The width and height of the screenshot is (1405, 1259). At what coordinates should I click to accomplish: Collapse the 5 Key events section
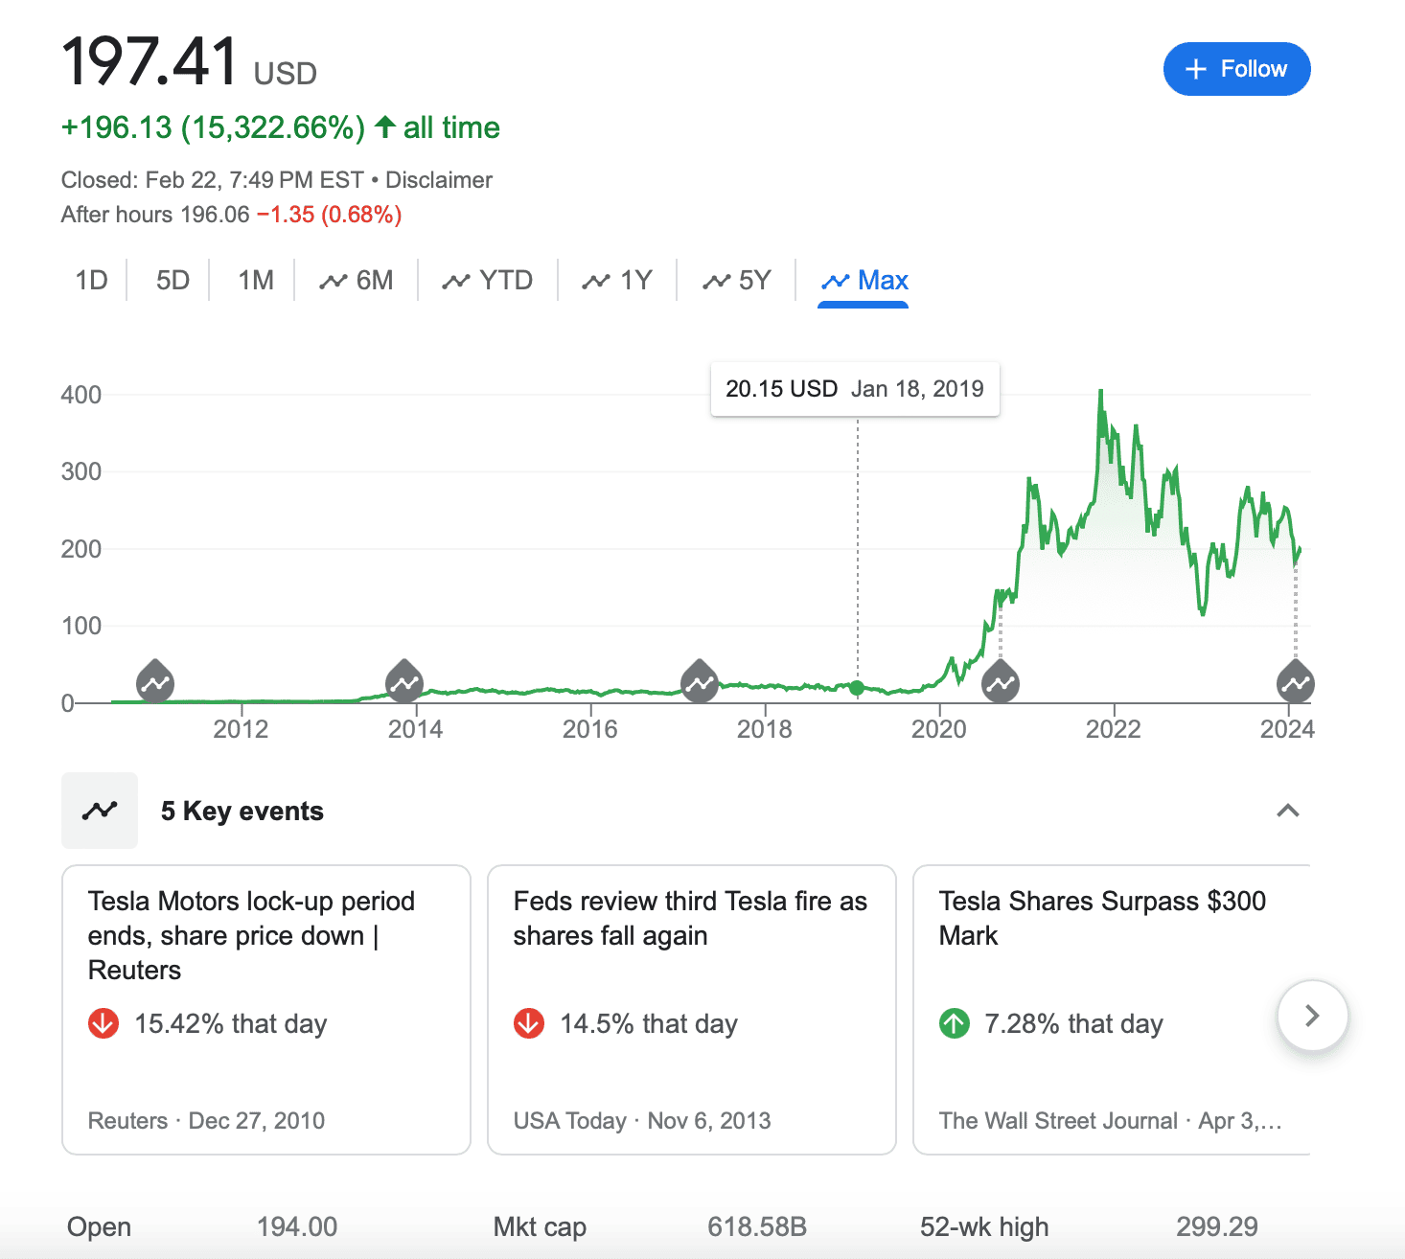point(1288,811)
